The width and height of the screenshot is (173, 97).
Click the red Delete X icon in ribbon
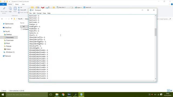(x=43, y=8)
